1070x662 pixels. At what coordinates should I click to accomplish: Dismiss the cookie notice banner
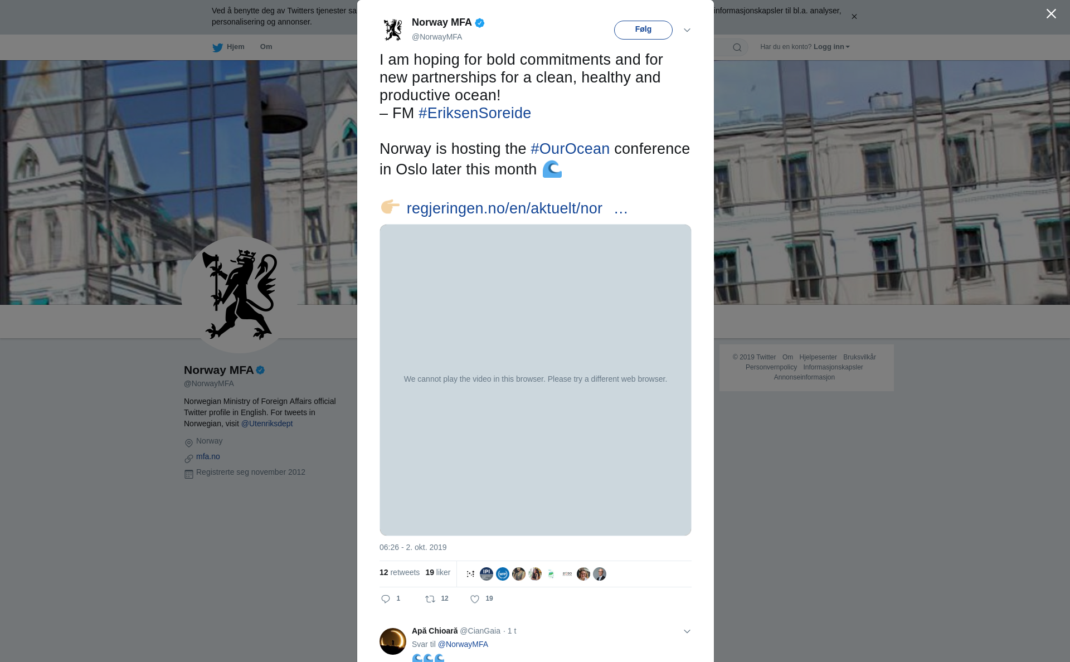coord(854,17)
